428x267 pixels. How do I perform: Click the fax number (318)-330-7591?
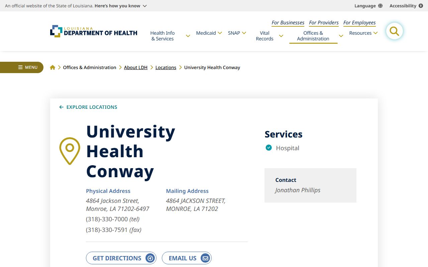click(107, 230)
